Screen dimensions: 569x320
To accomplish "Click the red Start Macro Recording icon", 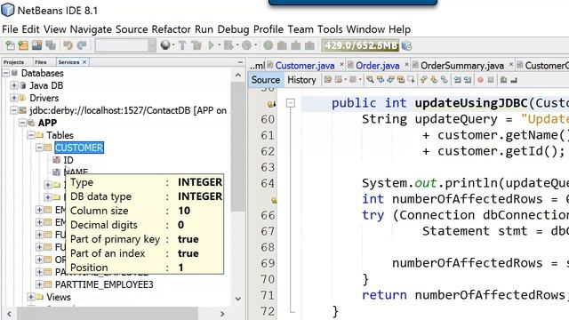I will click(480, 80).
